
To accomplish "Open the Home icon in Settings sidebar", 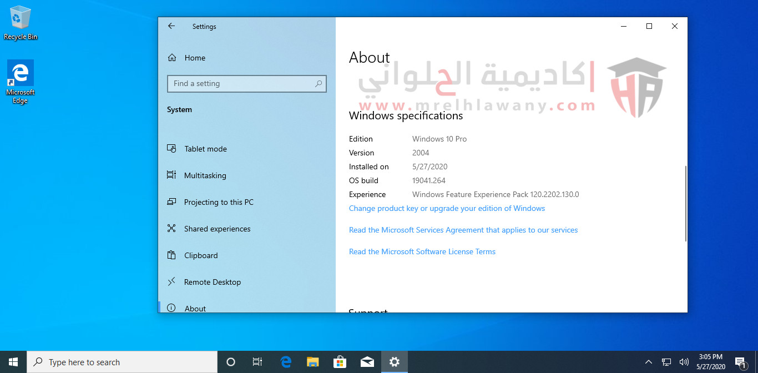I will click(172, 58).
